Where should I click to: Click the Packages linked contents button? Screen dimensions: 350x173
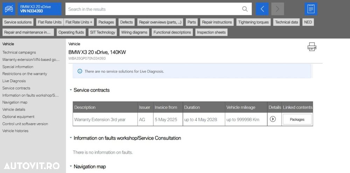tap(297, 119)
